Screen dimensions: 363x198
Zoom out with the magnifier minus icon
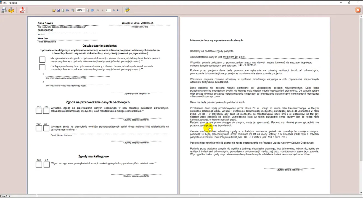88,10
